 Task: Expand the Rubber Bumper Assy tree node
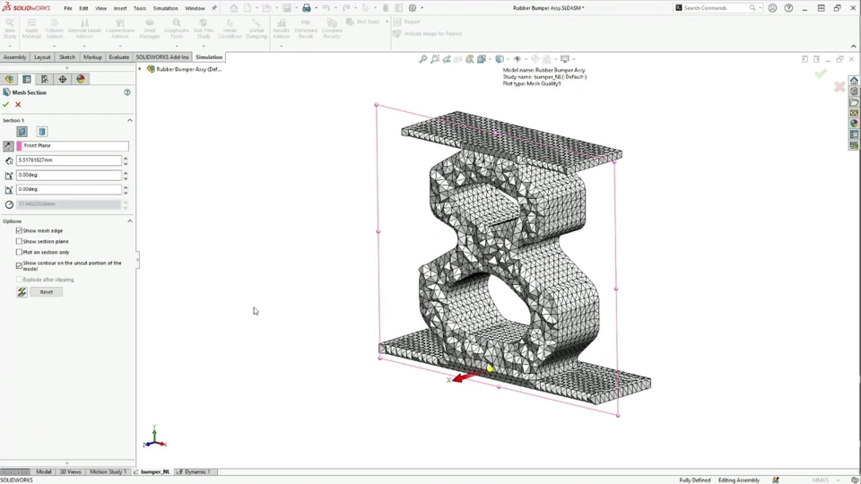coord(140,69)
